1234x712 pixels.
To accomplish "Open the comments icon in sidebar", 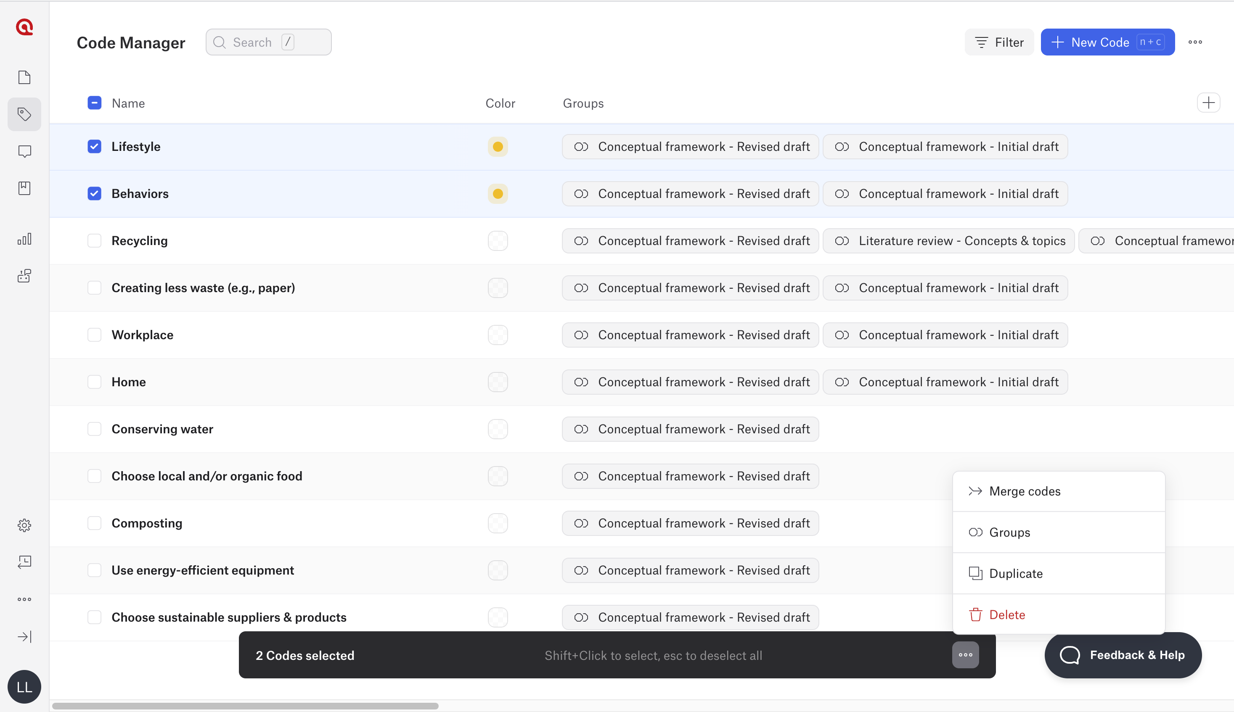I will pyautogui.click(x=24, y=151).
